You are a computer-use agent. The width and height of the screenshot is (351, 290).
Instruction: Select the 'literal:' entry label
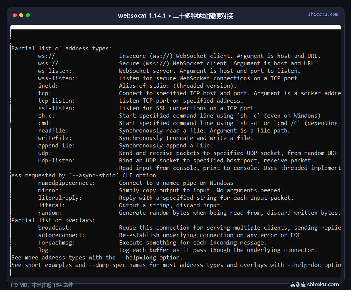(51, 205)
